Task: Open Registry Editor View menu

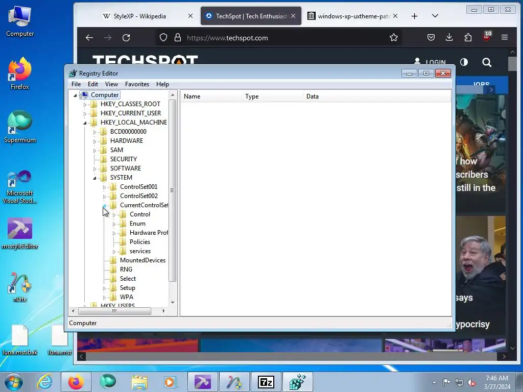Action: point(111,84)
